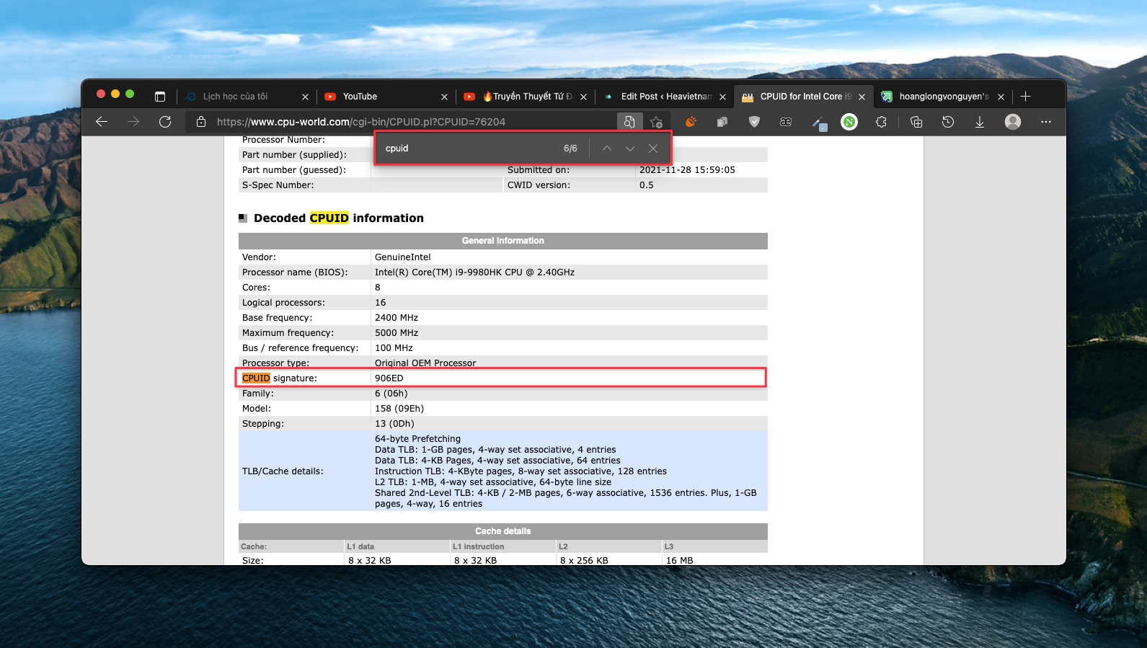Click the green N extension icon
The image size is (1147, 648).
tap(849, 122)
